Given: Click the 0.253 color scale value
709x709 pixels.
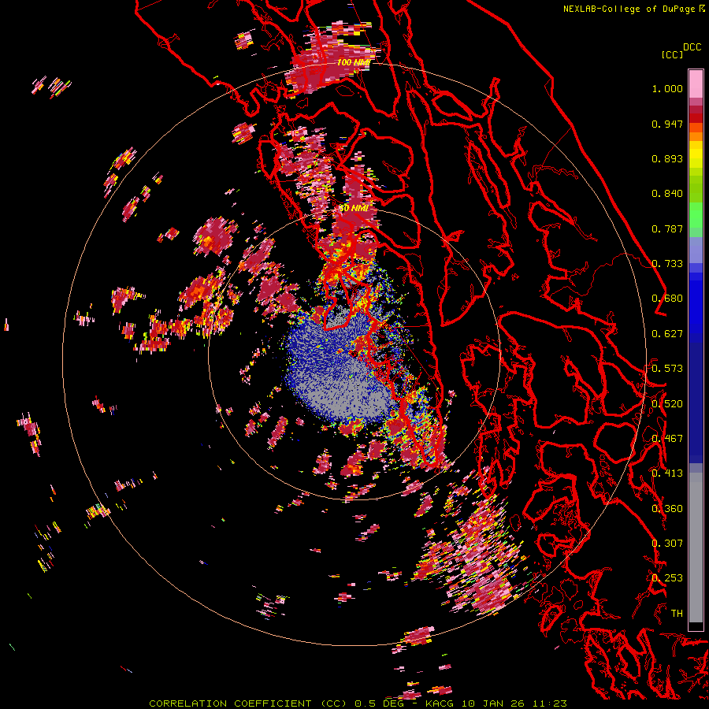Looking at the screenshot, I should tap(667, 578).
